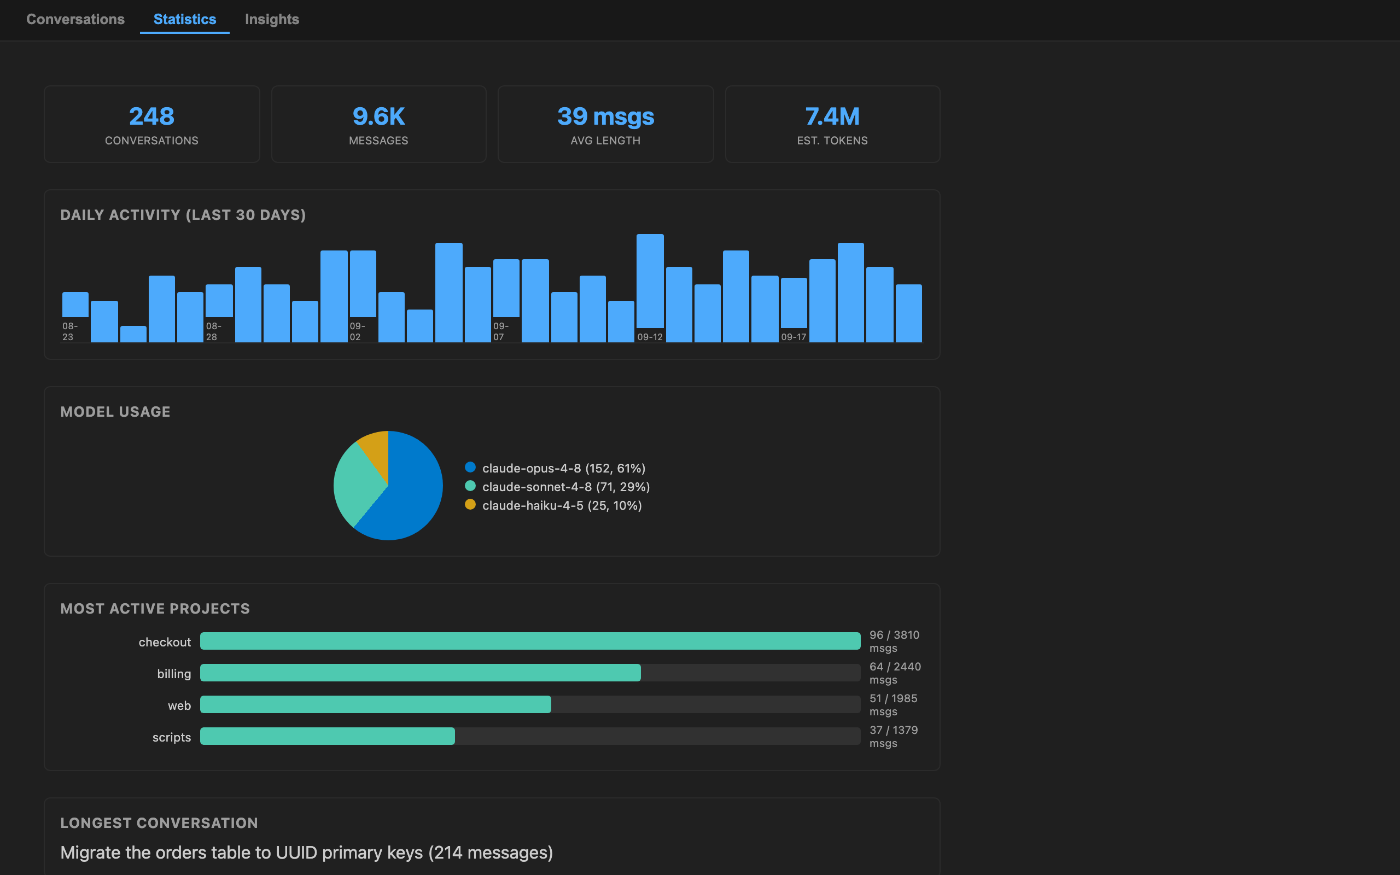This screenshot has height=875, width=1400.
Task: Click the 'billing' project label
Action: 174,674
